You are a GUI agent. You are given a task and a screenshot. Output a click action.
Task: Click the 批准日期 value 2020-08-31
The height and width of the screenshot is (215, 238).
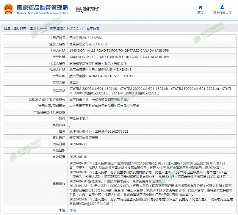(78, 144)
